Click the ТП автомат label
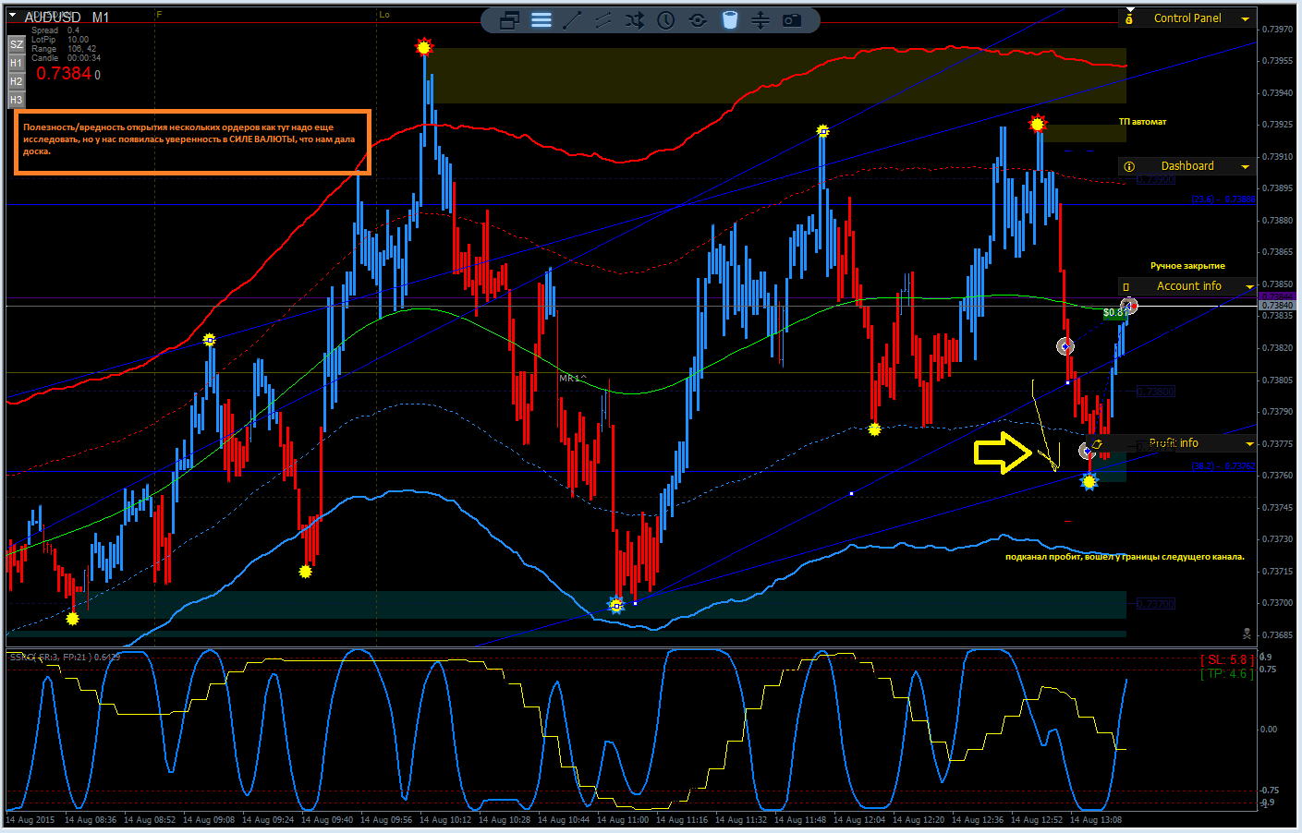Image resolution: width=1302 pixels, height=833 pixels. pyautogui.click(x=1142, y=122)
